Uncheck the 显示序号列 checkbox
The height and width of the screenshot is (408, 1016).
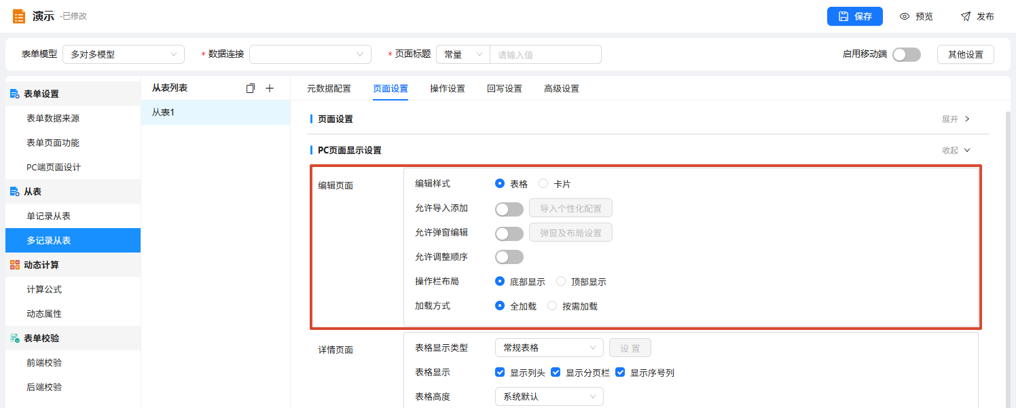[x=620, y=372]
